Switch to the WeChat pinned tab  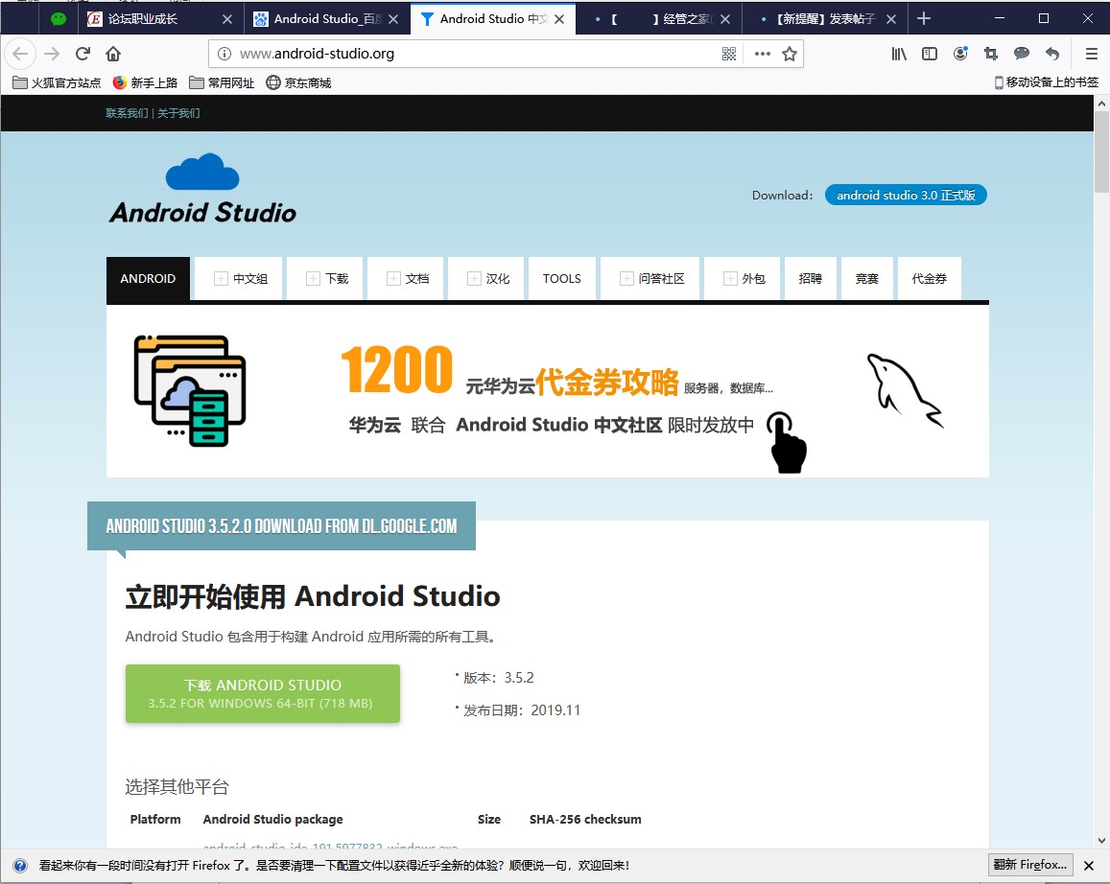coord(59,19)
